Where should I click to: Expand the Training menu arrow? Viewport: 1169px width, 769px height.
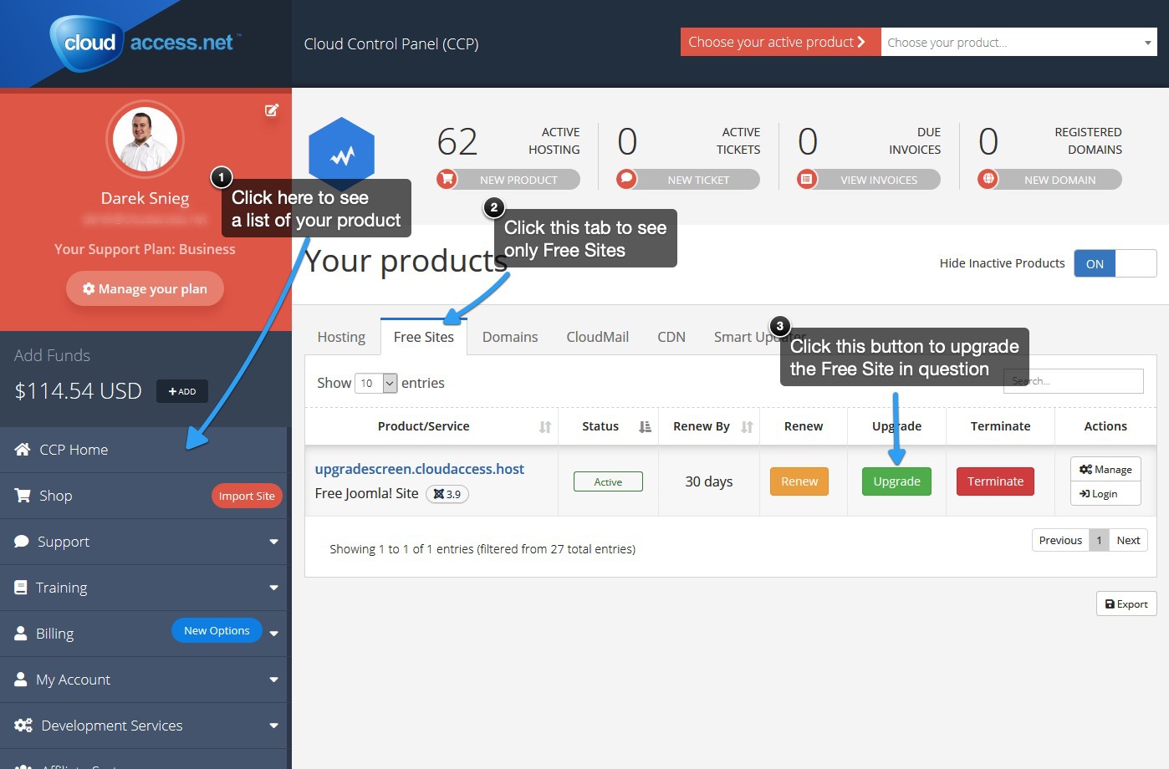(x=273, y=588)
